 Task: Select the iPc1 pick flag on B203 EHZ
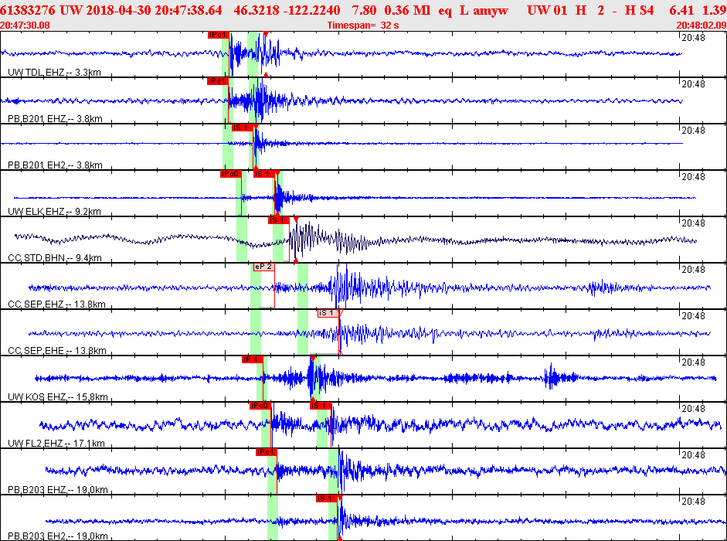[x=266, y=452]
